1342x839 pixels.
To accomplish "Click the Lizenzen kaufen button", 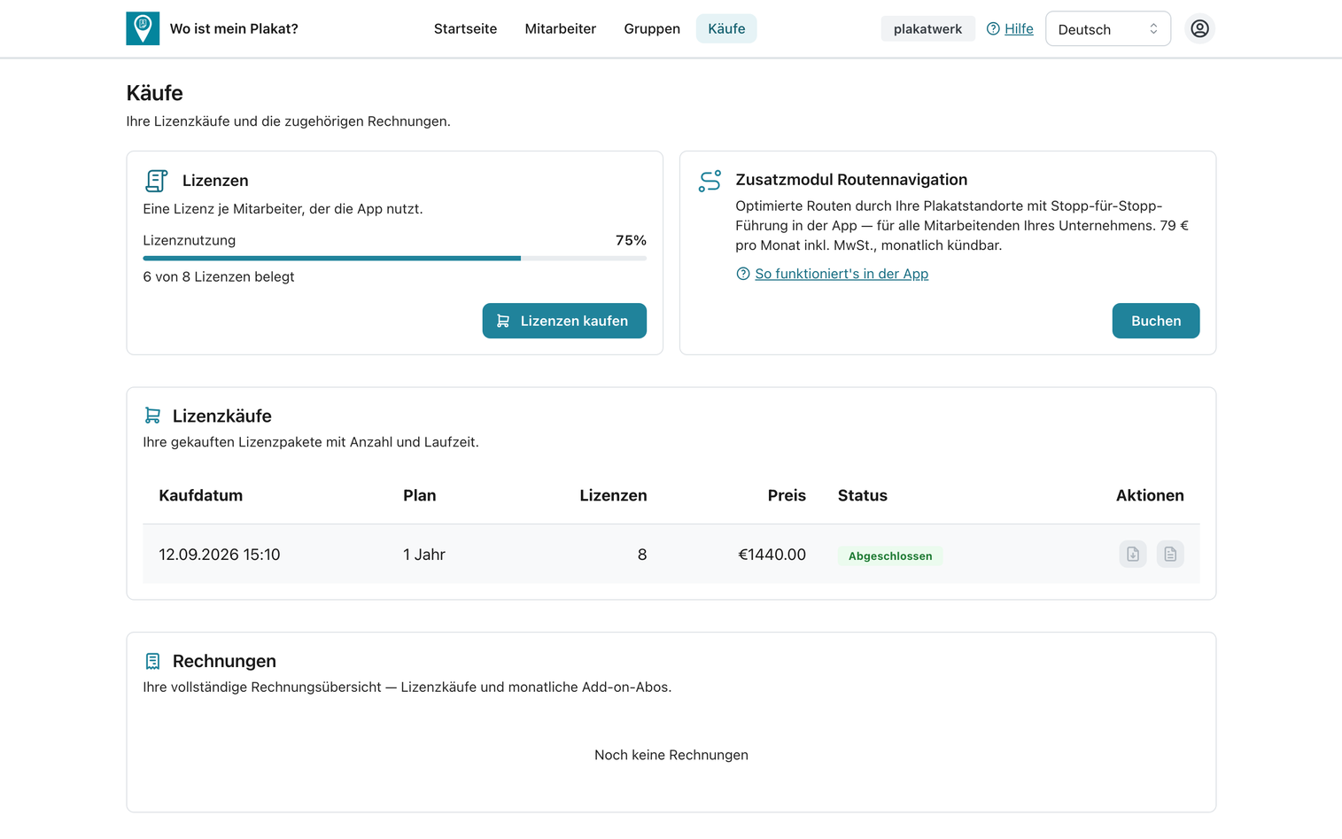I will coord(564,321).
